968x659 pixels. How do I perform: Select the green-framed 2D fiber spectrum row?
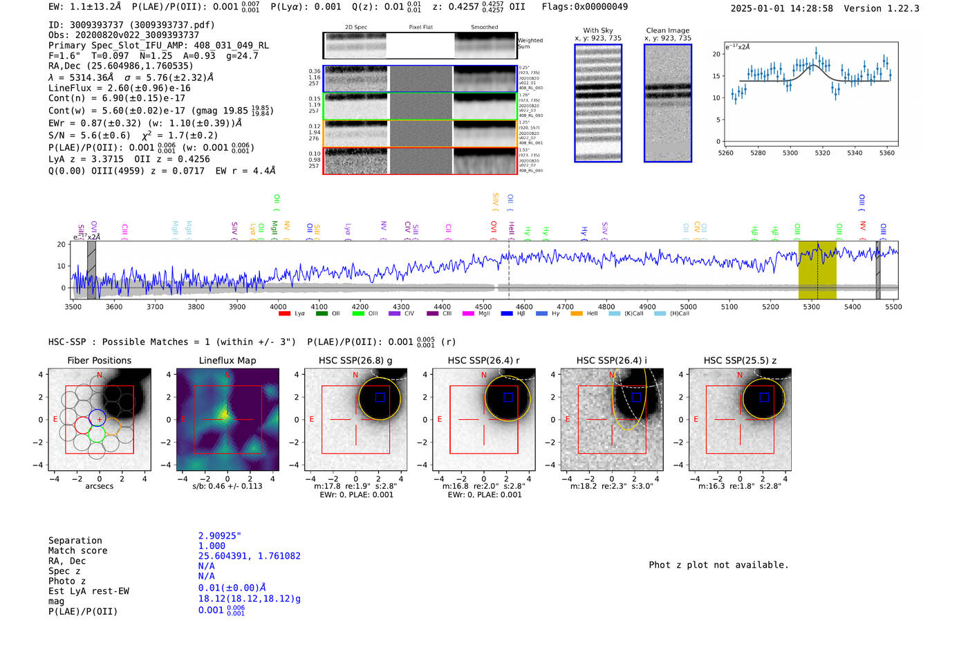click(420, 106)
